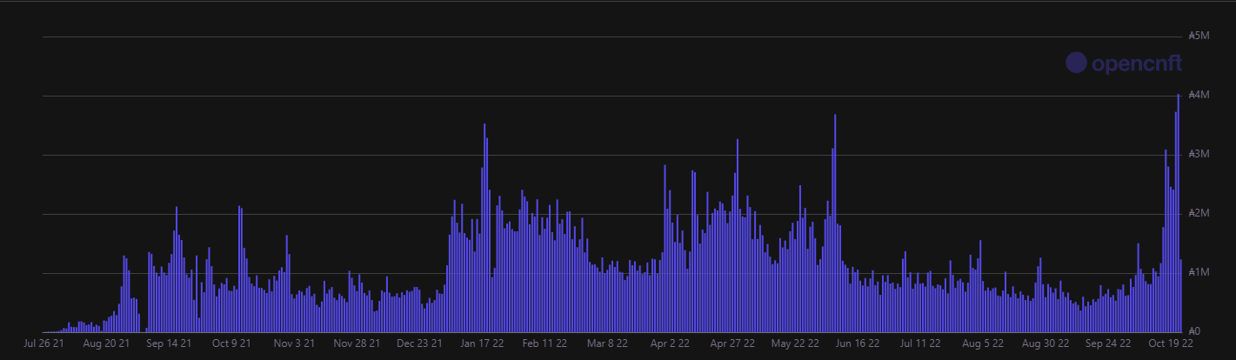The image size is (1236, 360).
Task: Click the ₳0 y-axis label
Action: tap(1197, 331)
